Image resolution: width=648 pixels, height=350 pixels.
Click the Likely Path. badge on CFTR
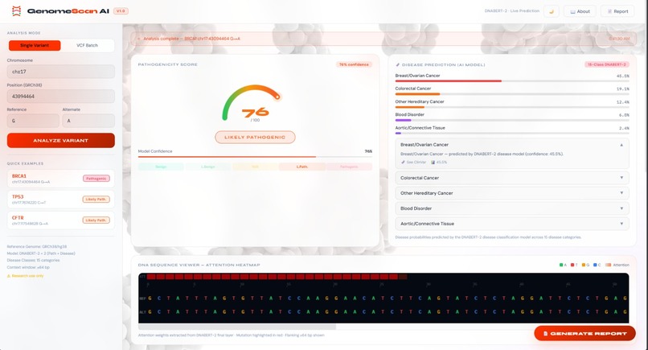tap(96, 220)
